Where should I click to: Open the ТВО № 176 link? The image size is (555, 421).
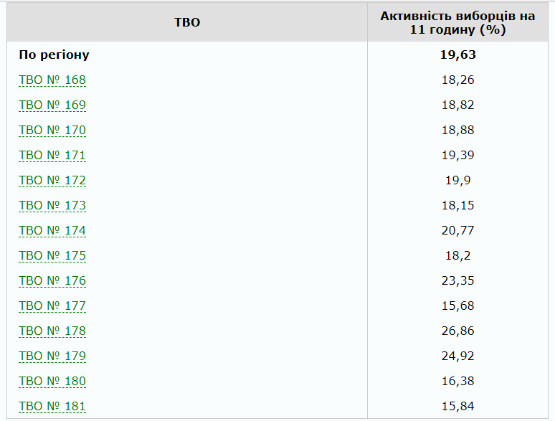[52, 281]
